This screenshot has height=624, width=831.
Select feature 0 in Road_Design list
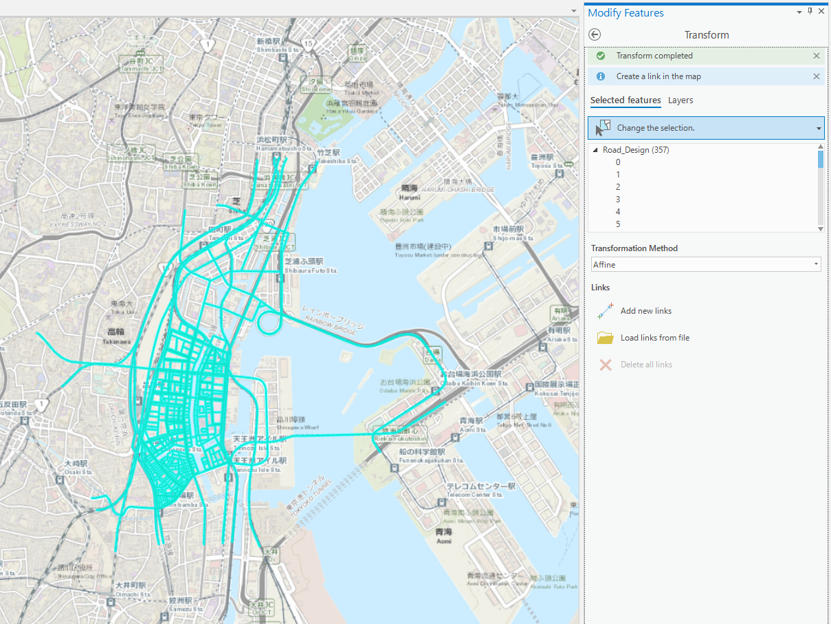(x=618, y=162)
